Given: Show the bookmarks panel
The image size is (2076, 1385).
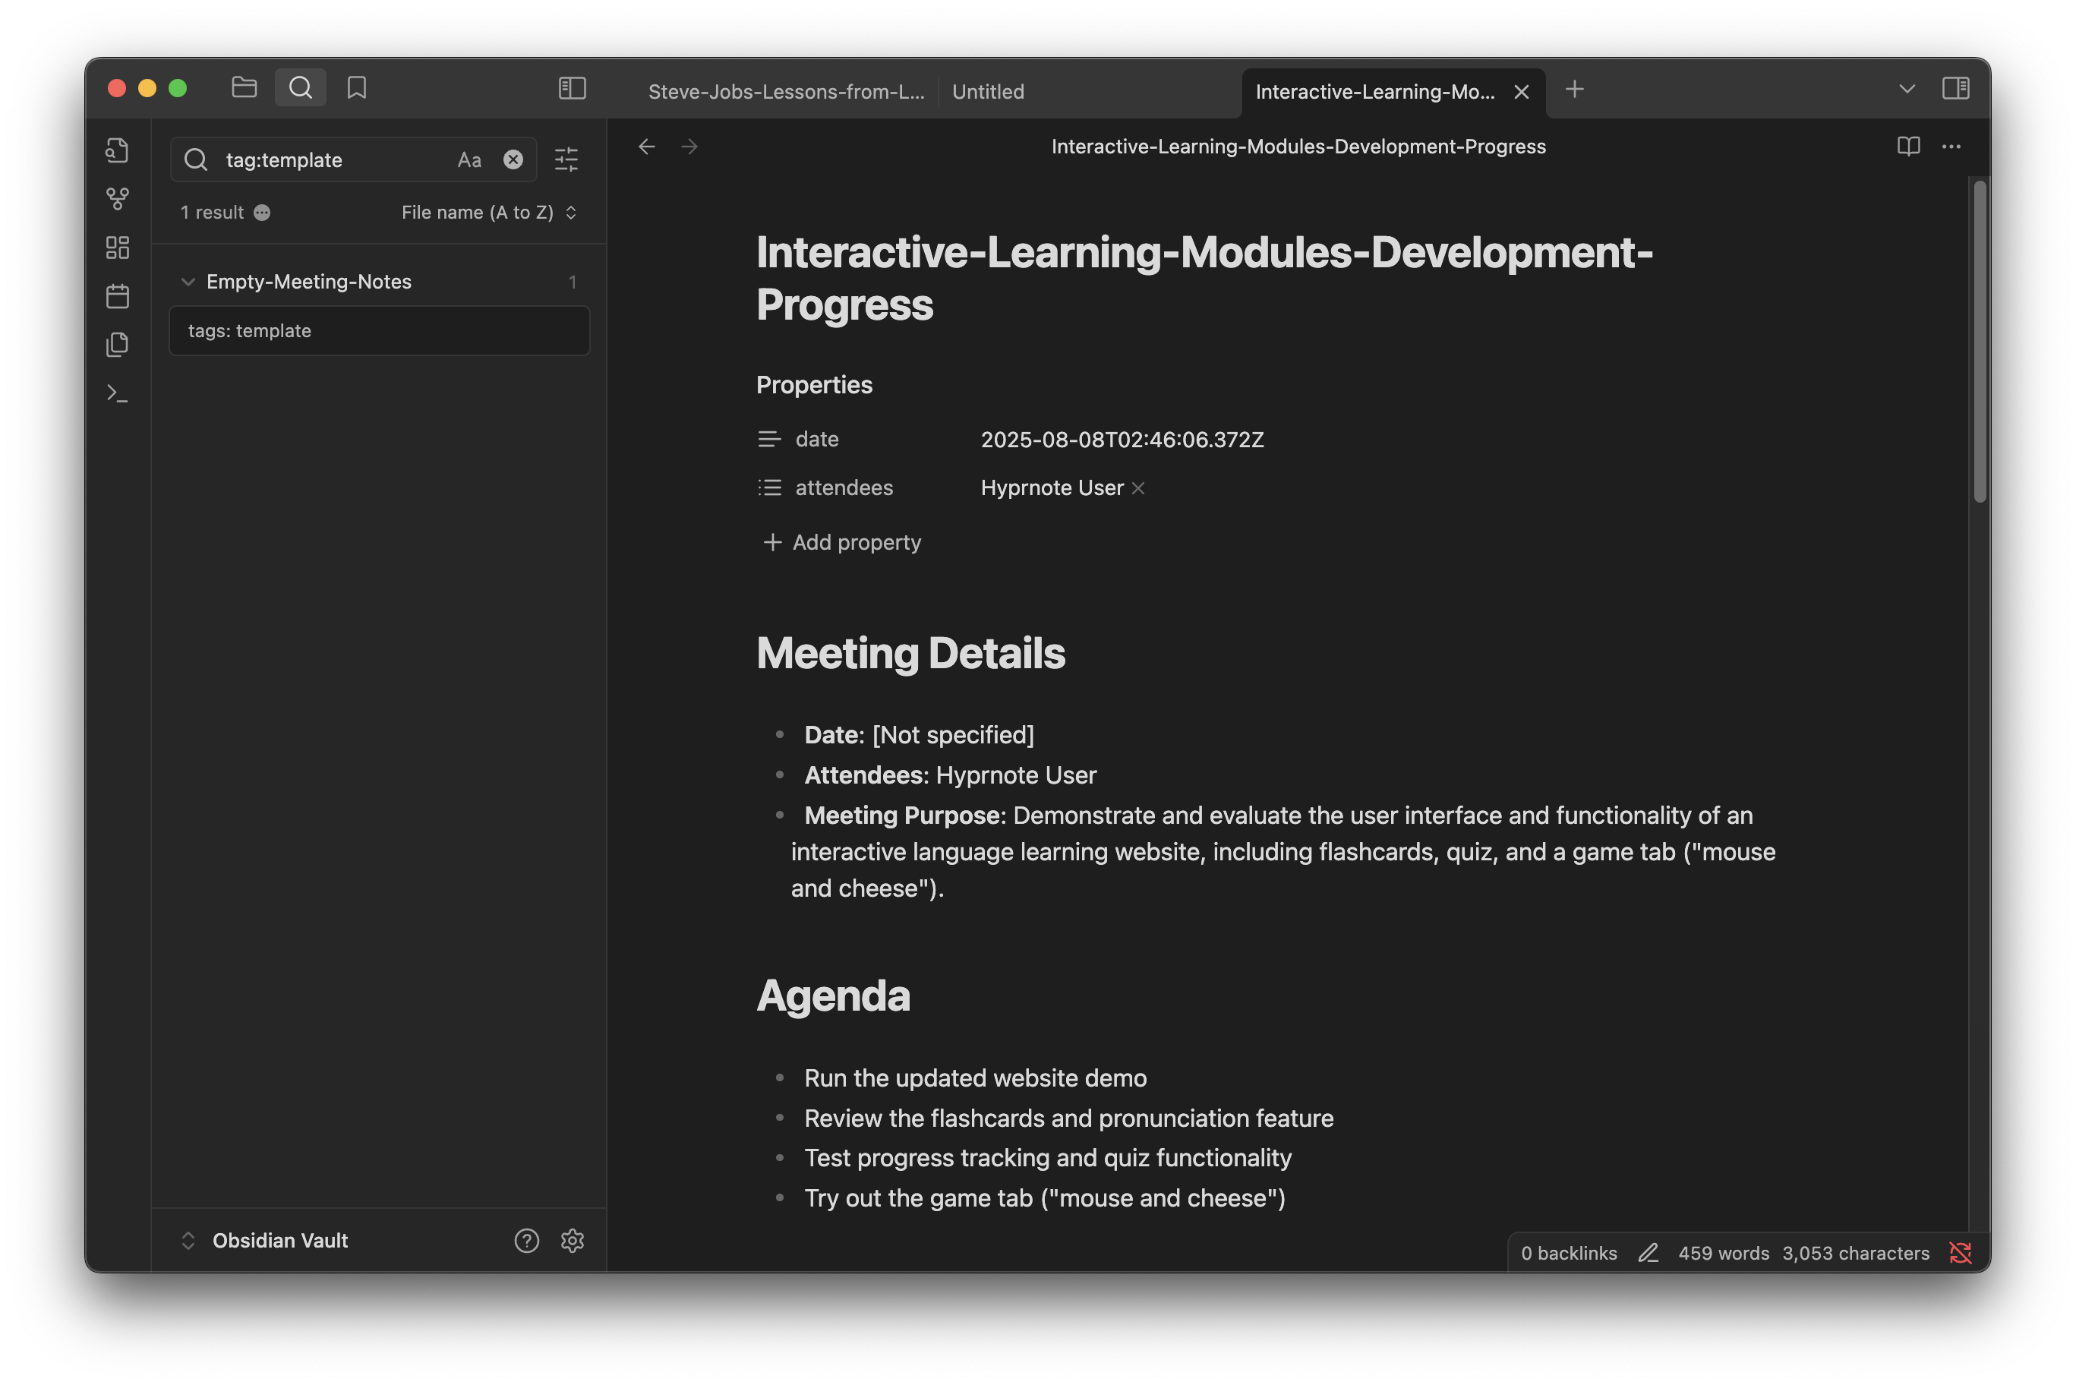Looking at the screenshot, I should (357, 87).
